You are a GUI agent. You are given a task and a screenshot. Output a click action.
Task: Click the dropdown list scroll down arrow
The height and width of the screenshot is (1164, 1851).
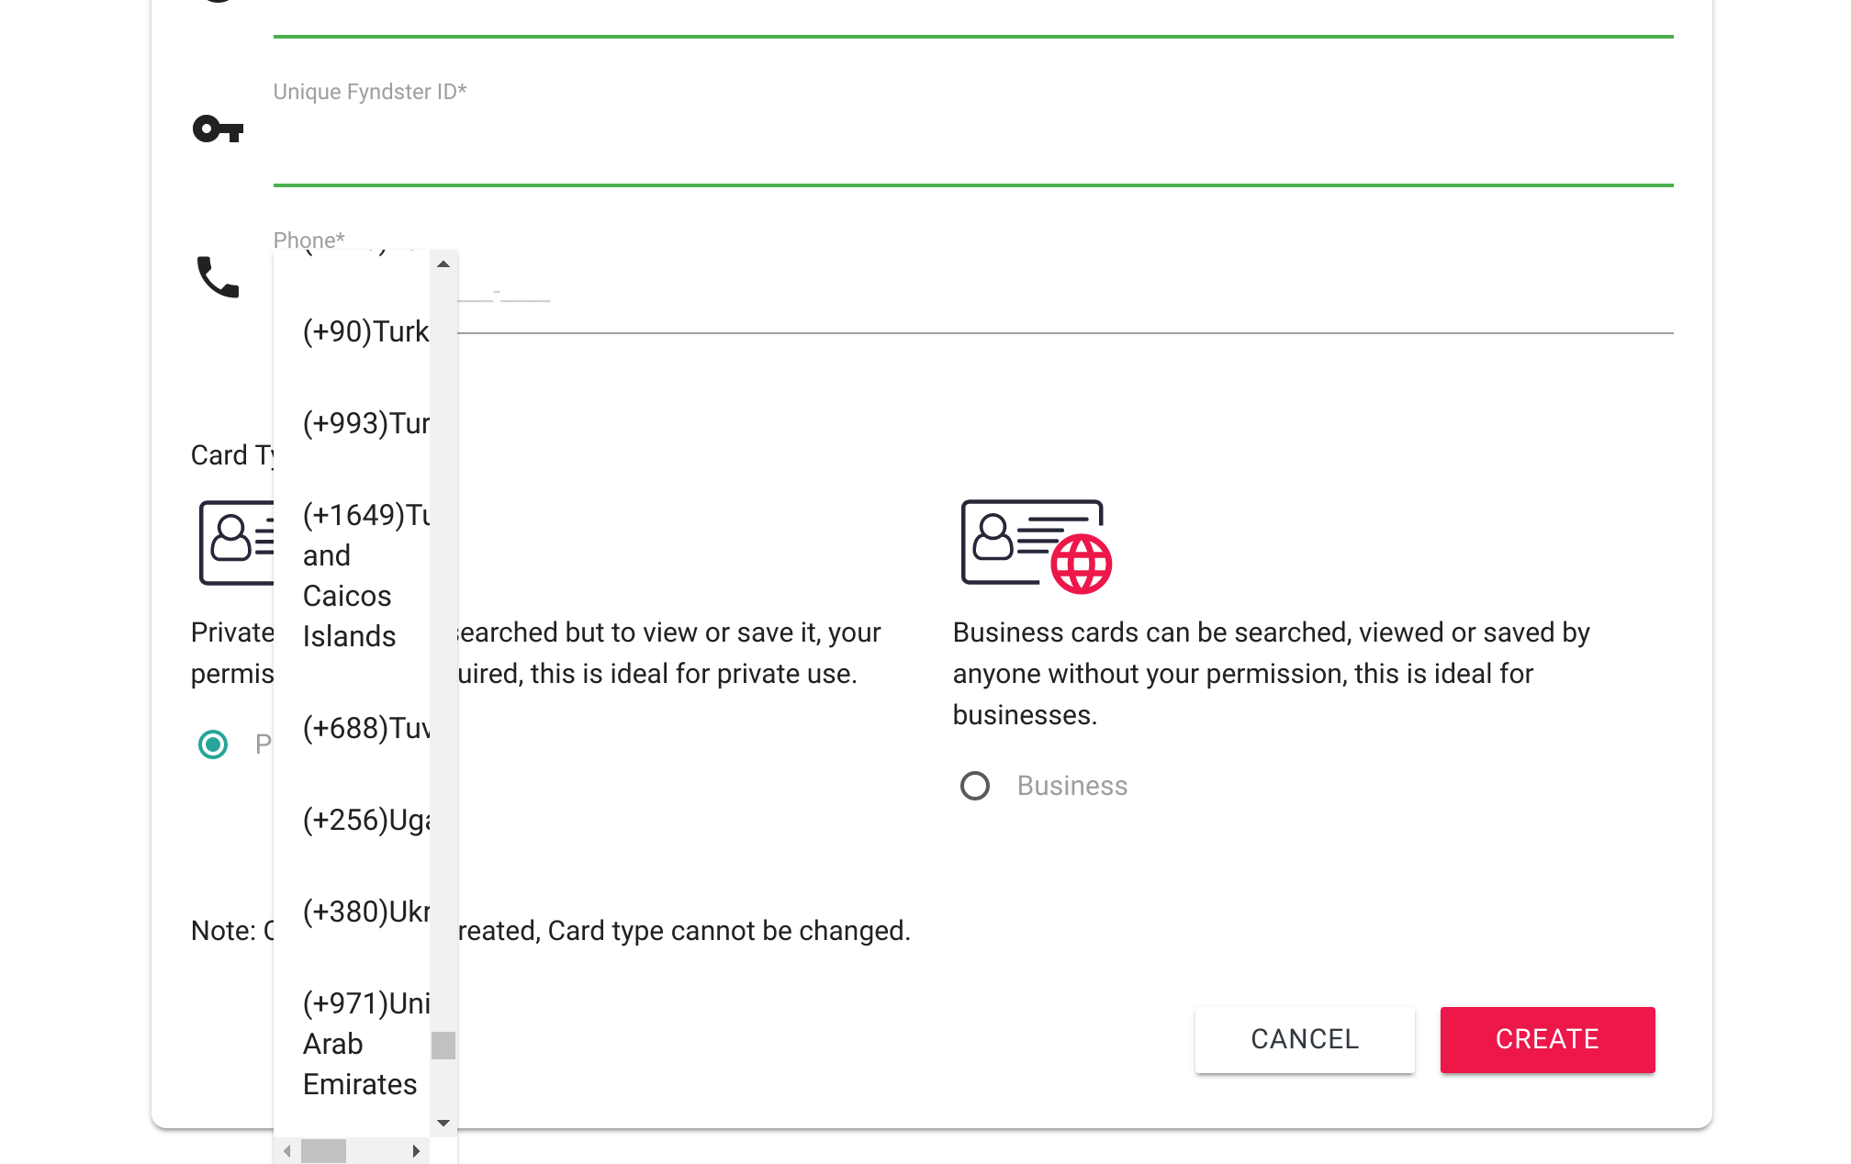(443, 1123)
